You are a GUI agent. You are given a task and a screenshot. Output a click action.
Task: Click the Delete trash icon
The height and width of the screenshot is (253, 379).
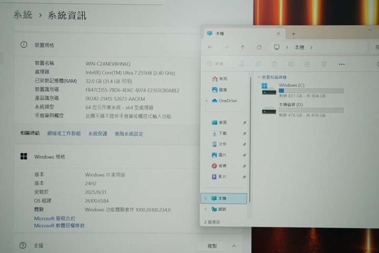(x=324, y=64)
